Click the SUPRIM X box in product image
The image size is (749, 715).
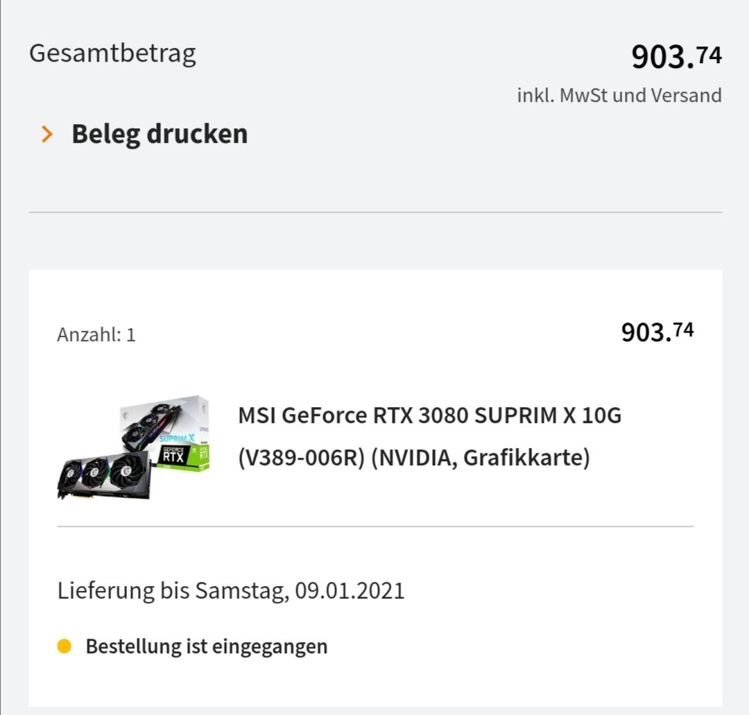[165, 432]
